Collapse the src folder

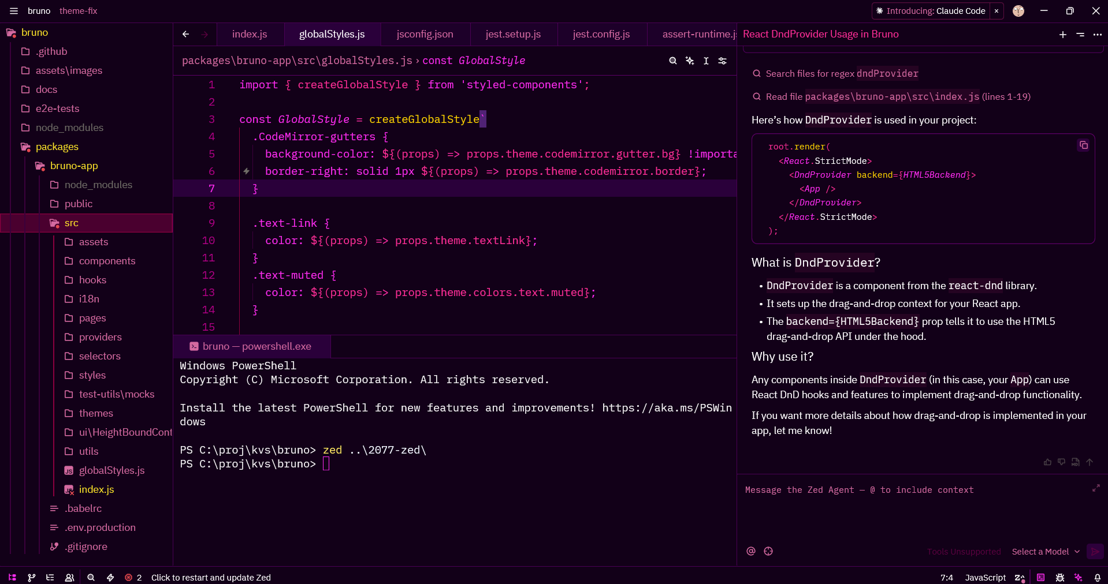[x=87, y=223]
